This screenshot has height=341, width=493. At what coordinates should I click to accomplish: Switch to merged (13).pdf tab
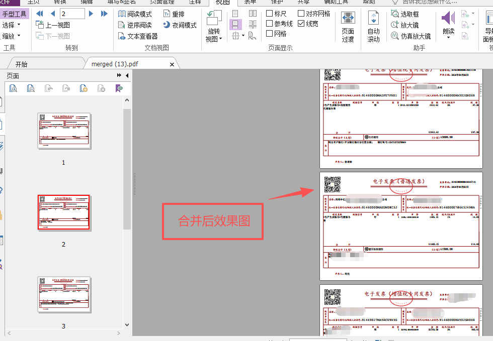pyautogui.click(x=115, y=64)
